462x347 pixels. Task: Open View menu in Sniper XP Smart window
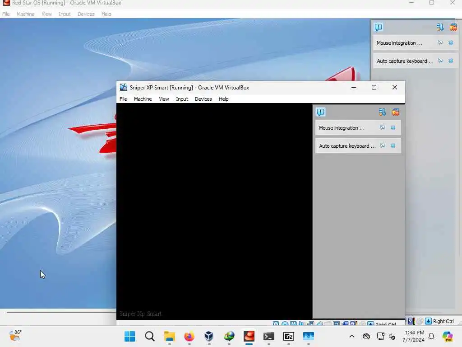pos(164,99)
